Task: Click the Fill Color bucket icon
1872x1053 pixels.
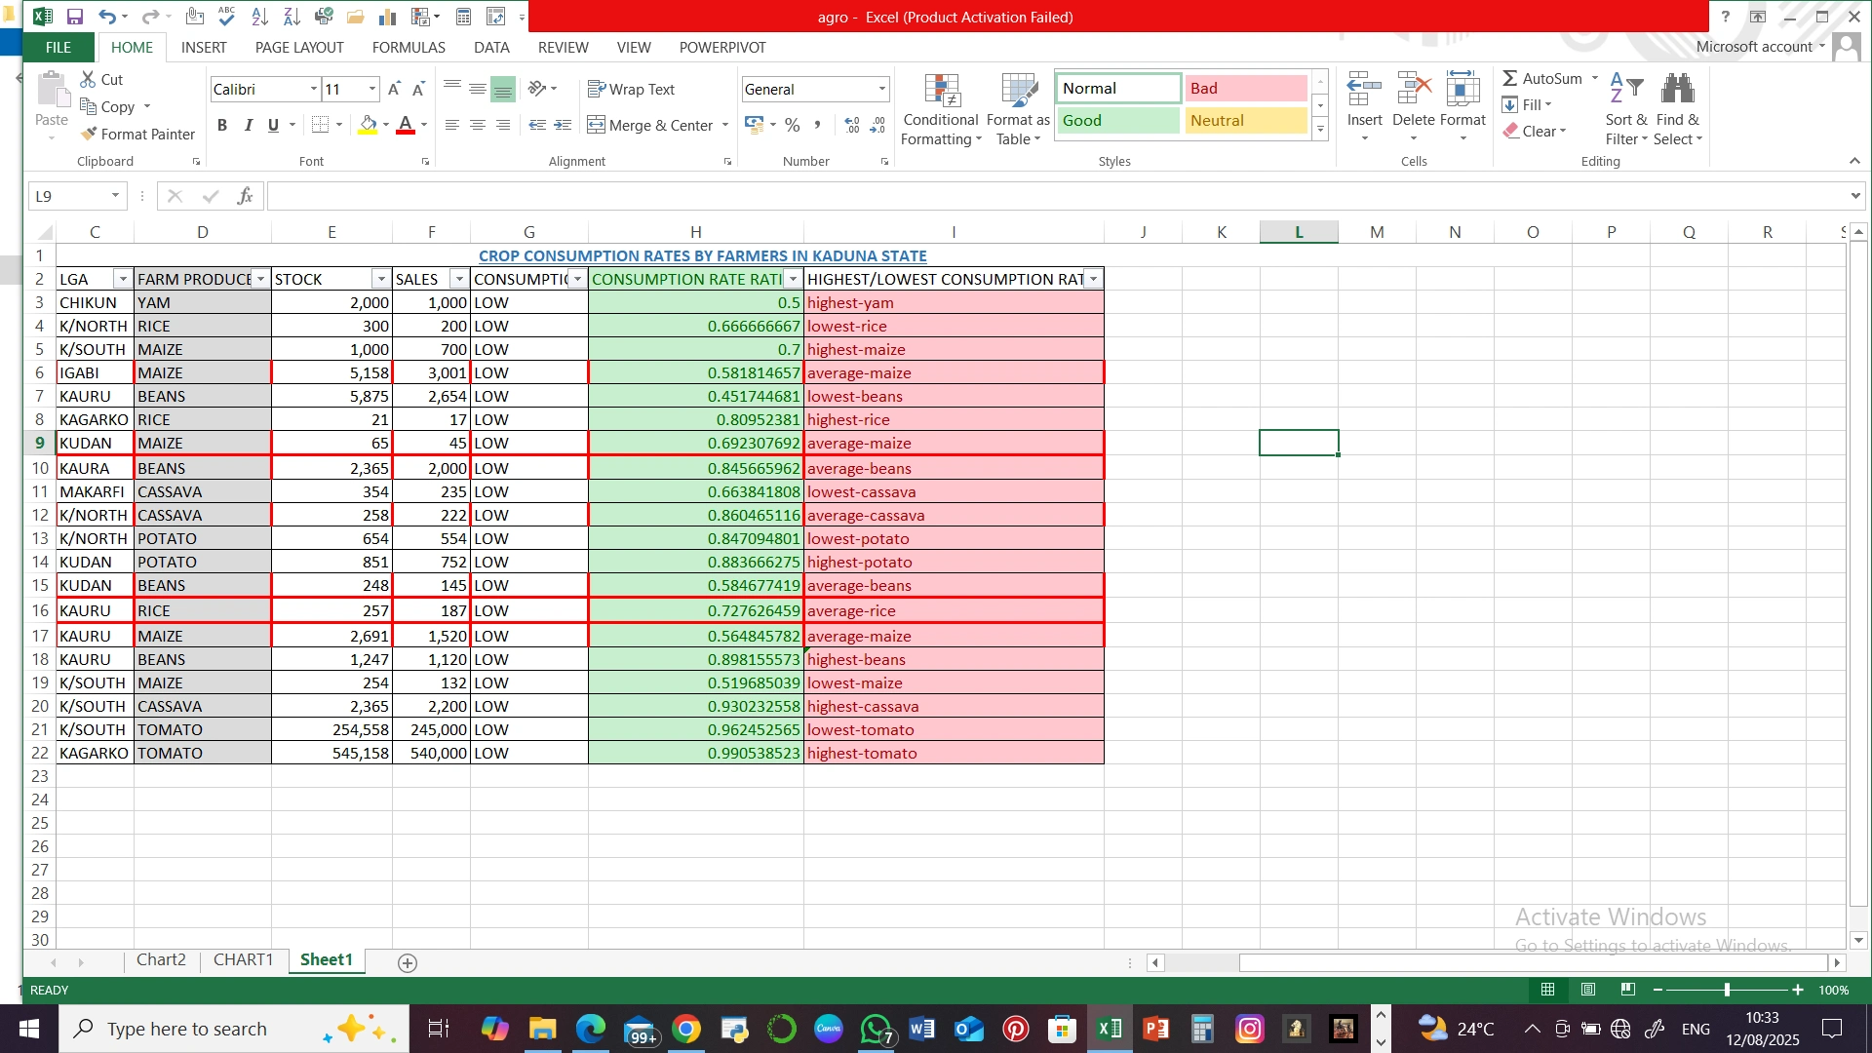Action: tap(368, 125)
